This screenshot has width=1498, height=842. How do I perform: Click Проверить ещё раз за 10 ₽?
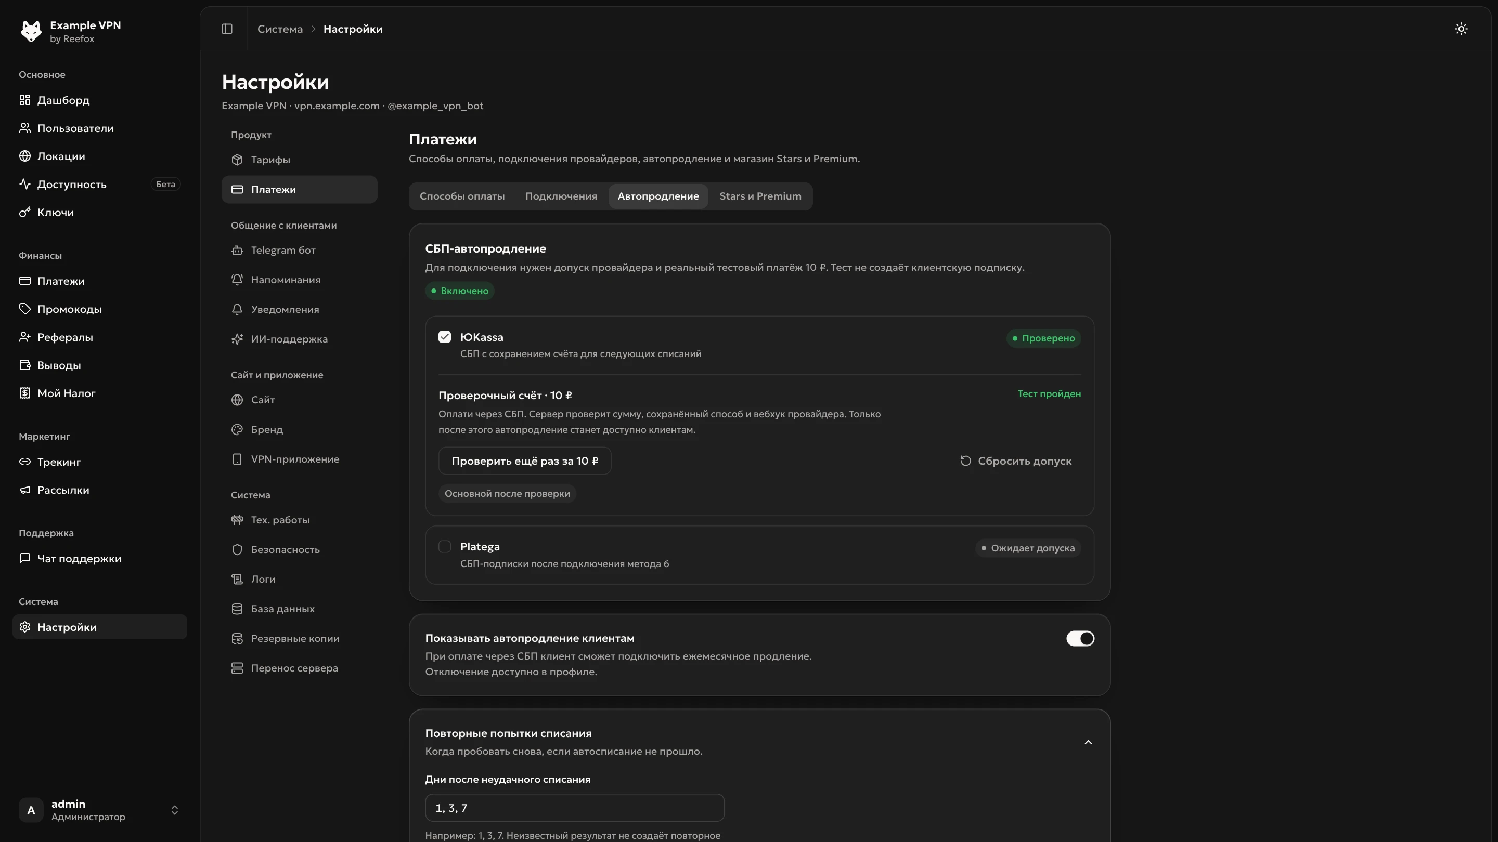[x=524, y=461]
